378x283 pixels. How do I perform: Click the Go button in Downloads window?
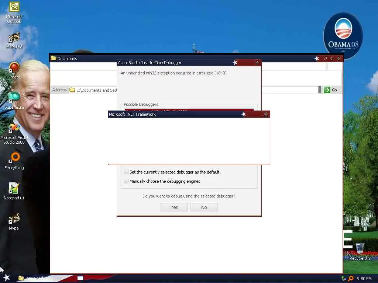(x=330, y=90)
